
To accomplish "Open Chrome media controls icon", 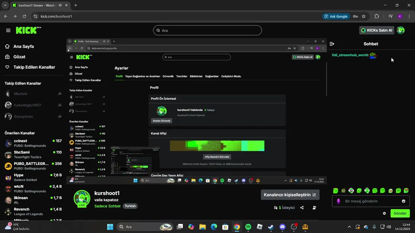I will tap(391, 16).
